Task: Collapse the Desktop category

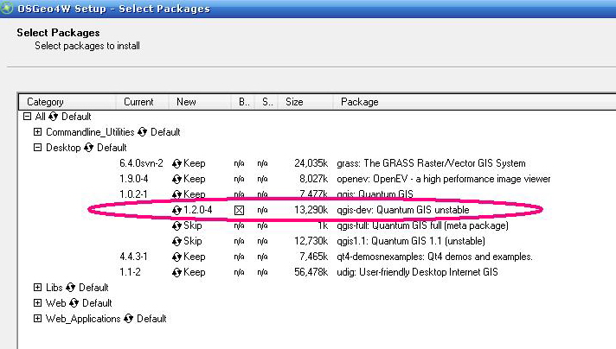Action: 38,148
